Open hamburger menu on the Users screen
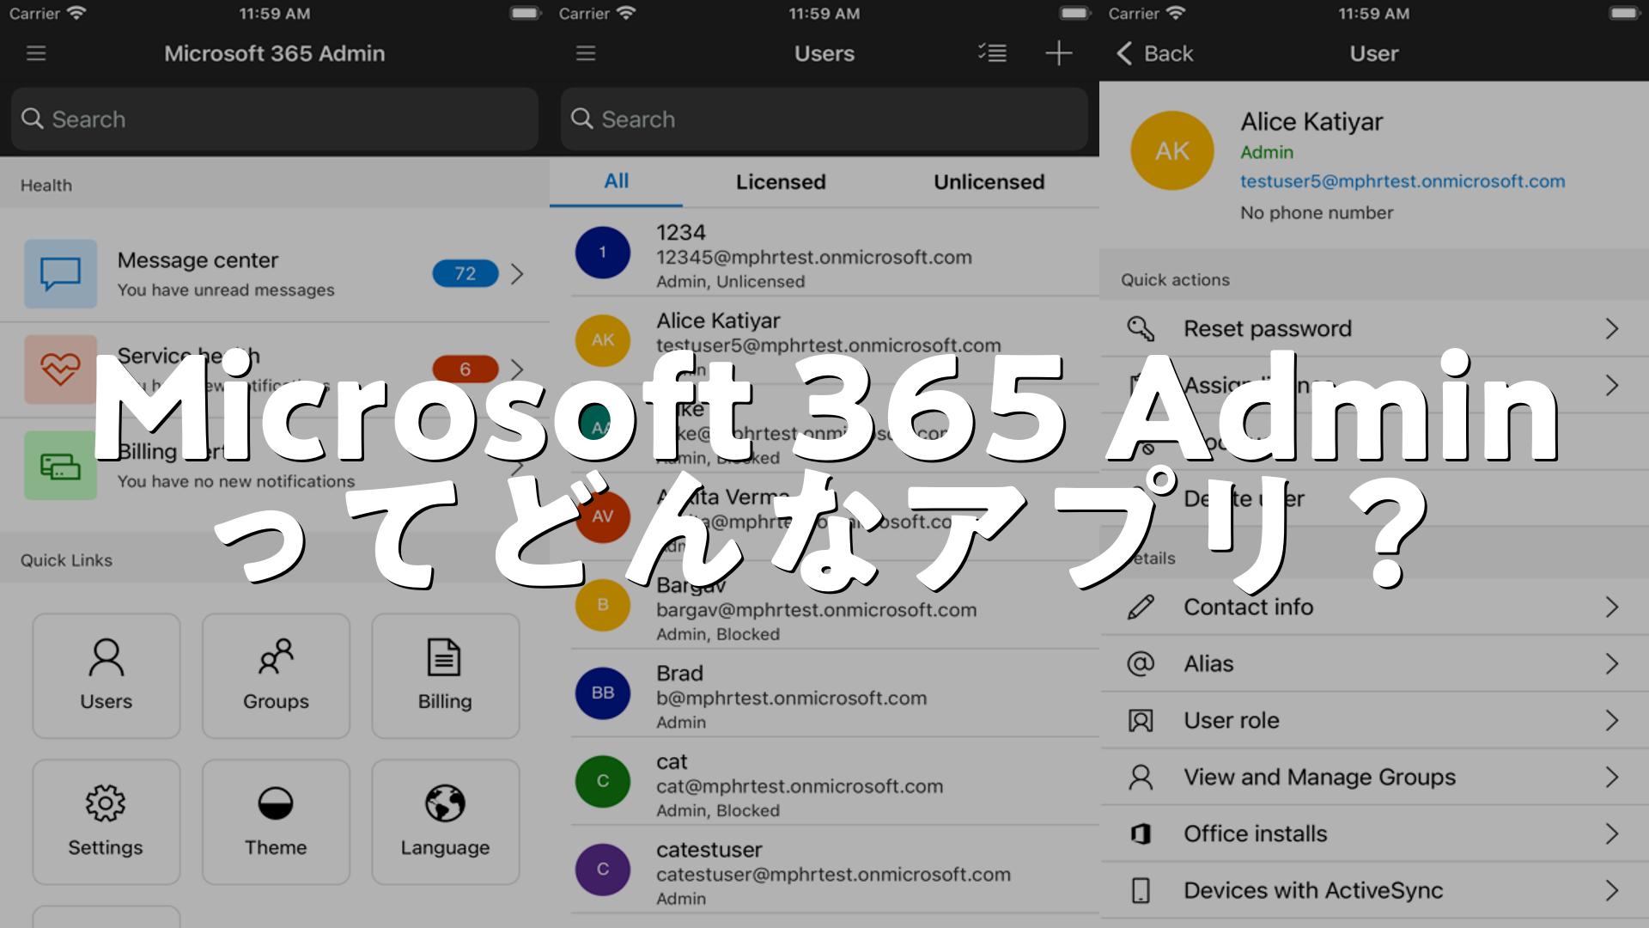The image size is (1649, 928). point(586,53)
